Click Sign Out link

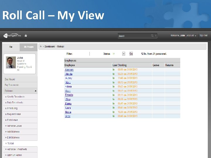point(203,36)
